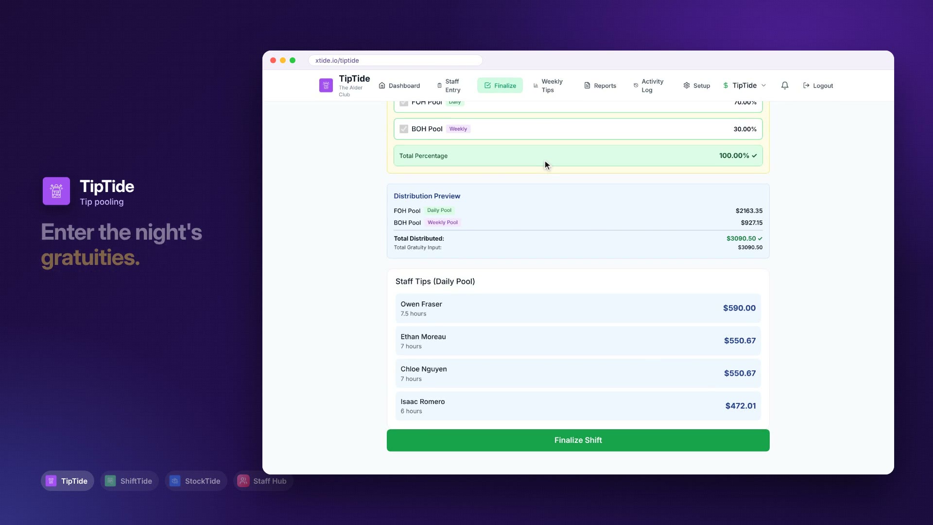Click the Weekly badge next to BOH Pool checkbox

click(x=458, y=129)
